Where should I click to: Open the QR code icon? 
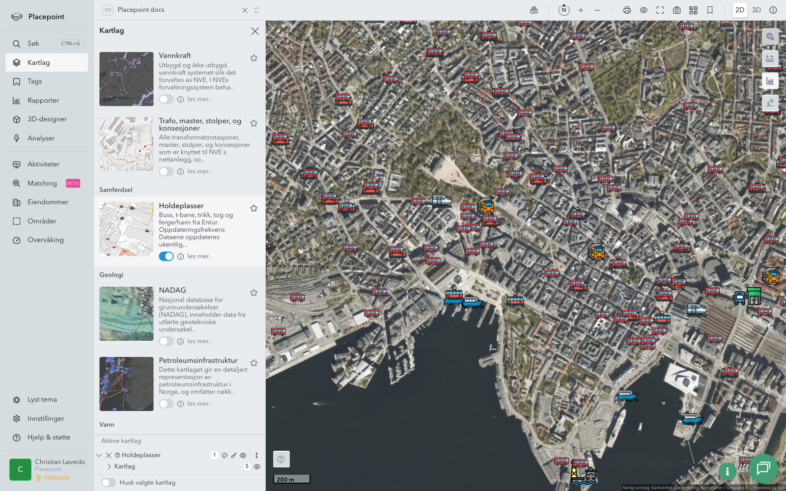(x=693, y=10)
